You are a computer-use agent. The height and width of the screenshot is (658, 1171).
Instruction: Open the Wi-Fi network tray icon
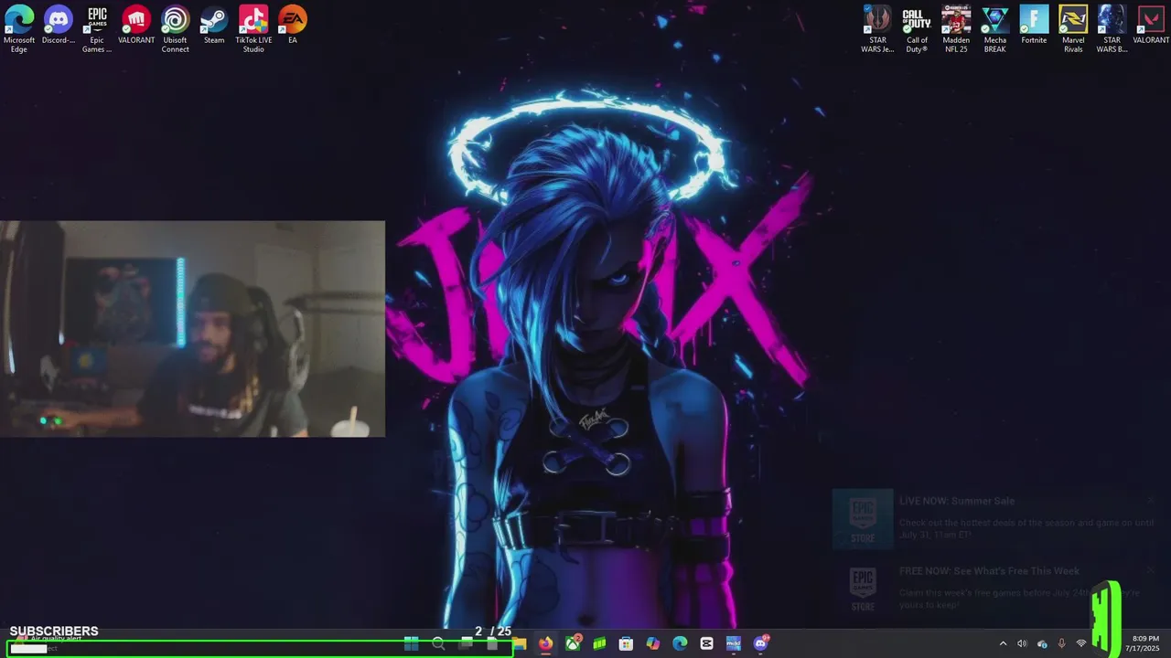(1081, 644)
